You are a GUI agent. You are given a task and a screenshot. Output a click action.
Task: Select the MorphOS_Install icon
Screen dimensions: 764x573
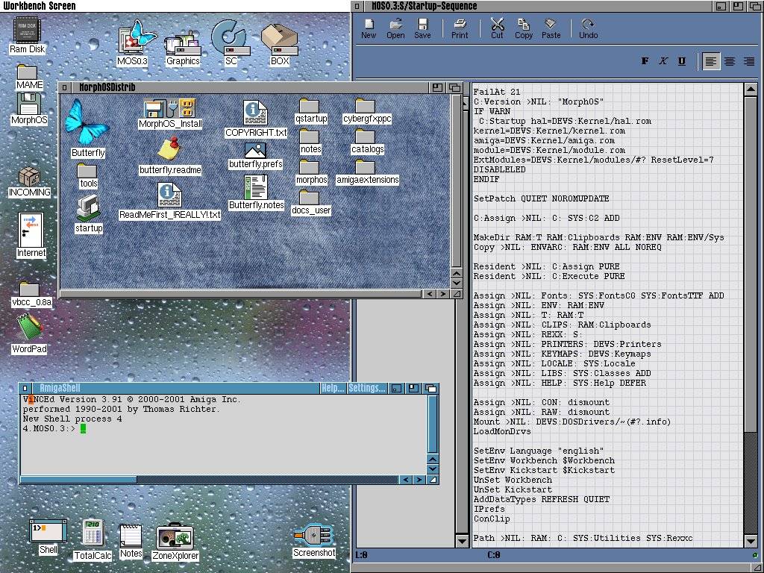(169, 113)
